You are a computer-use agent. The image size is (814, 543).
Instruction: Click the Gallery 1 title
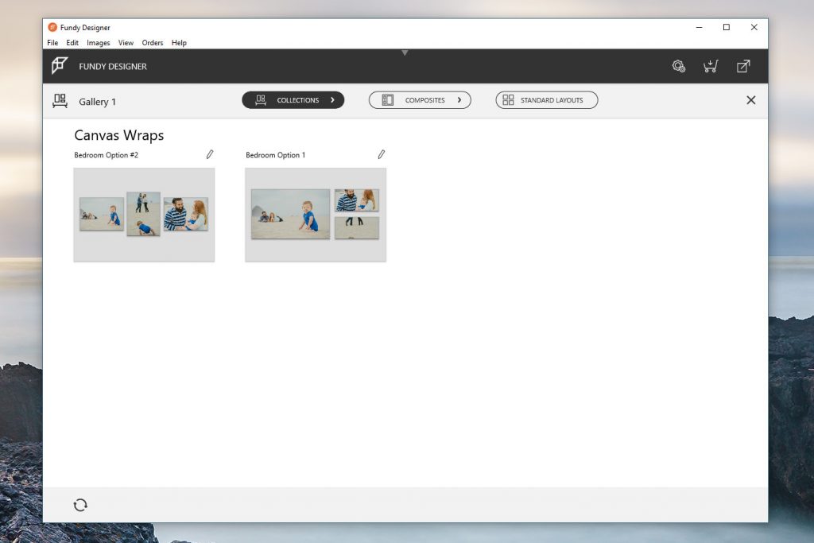pyautogui.click(x=97, y=102)
